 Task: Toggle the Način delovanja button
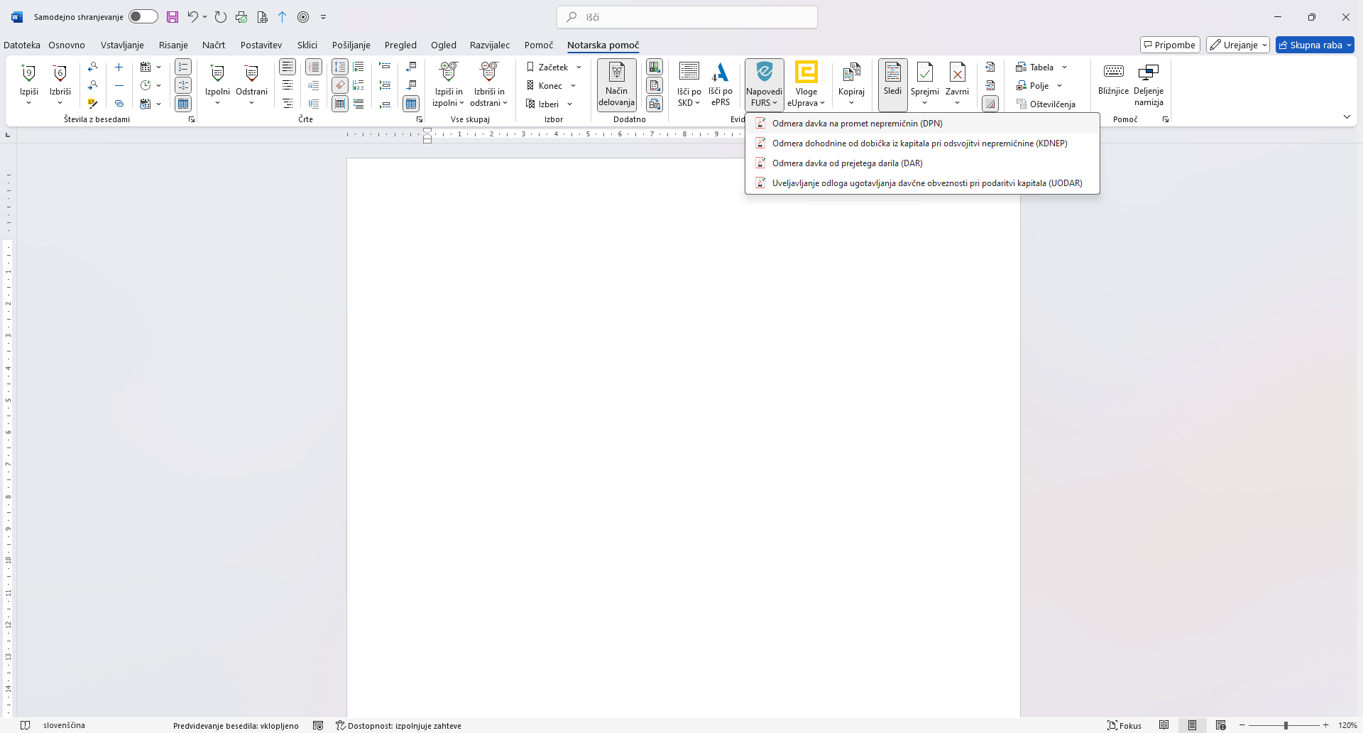point(616,85)
